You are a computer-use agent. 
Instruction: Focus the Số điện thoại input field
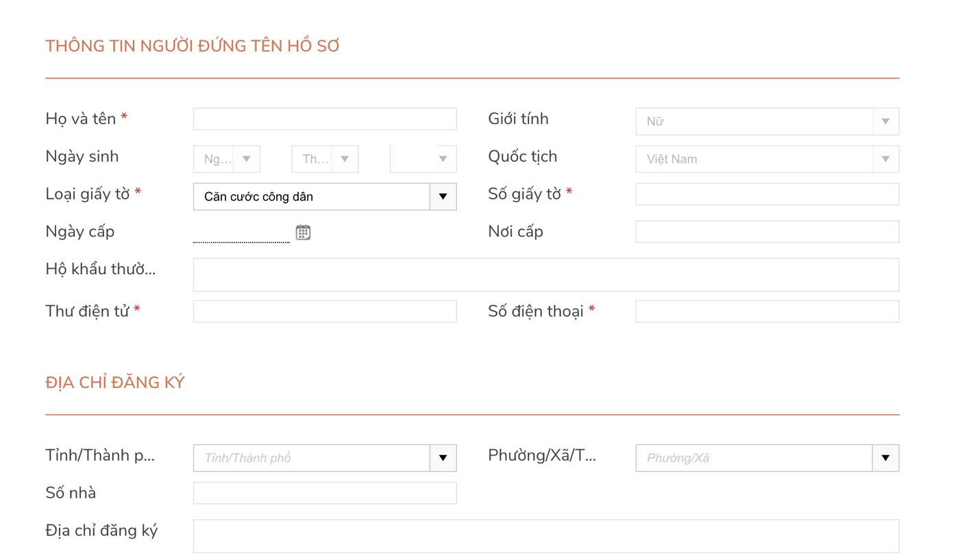pos(766,312)
